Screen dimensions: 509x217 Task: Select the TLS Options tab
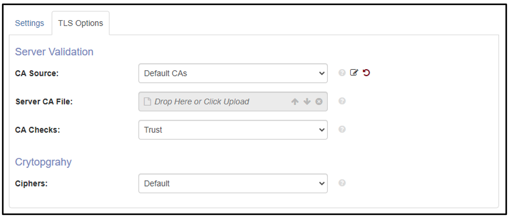[80, 23]
